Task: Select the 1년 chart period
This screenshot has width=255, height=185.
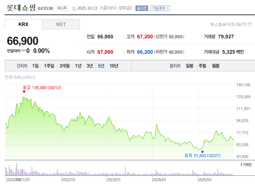Action: tap(78, 66)
